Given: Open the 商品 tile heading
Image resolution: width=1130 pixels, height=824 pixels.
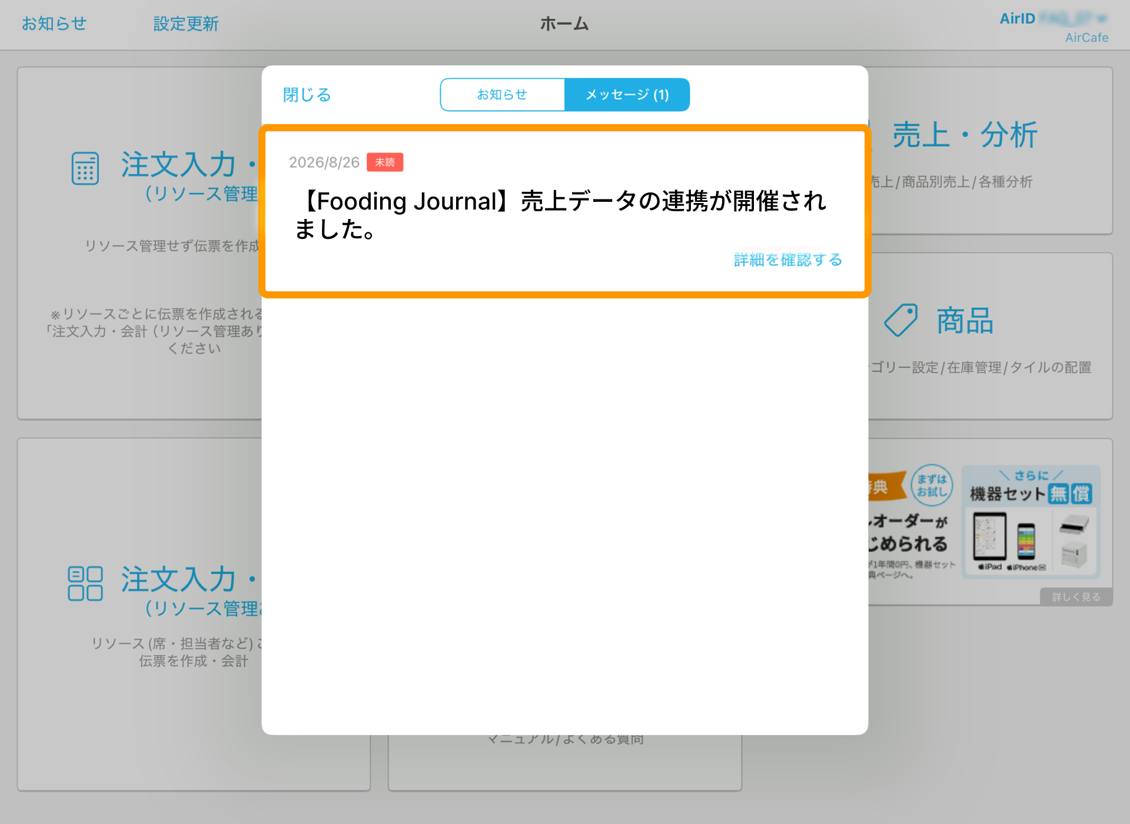Looking at the screenshot, I should (x=965, y=321).
